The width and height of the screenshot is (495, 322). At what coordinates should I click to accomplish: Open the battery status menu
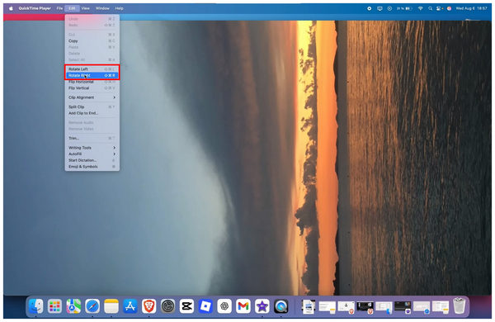[405, 8]
